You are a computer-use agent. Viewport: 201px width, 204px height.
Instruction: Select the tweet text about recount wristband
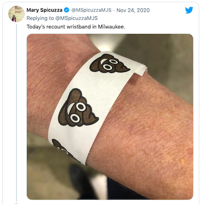pyautogui.click(x=76, y=27)
